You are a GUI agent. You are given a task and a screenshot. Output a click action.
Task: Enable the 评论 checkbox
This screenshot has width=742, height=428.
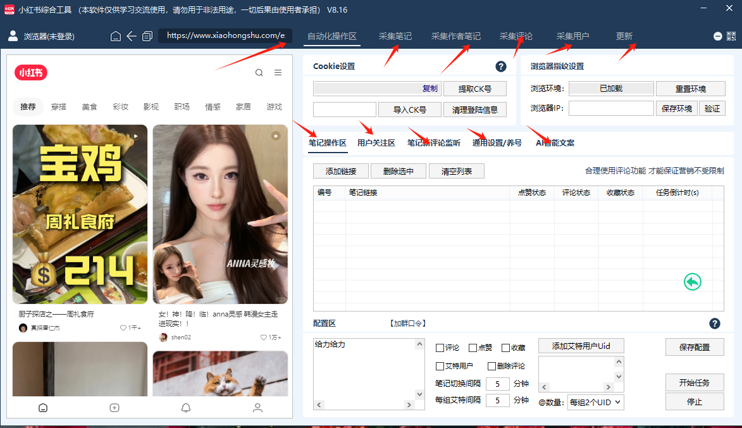(x=440, y=348)
